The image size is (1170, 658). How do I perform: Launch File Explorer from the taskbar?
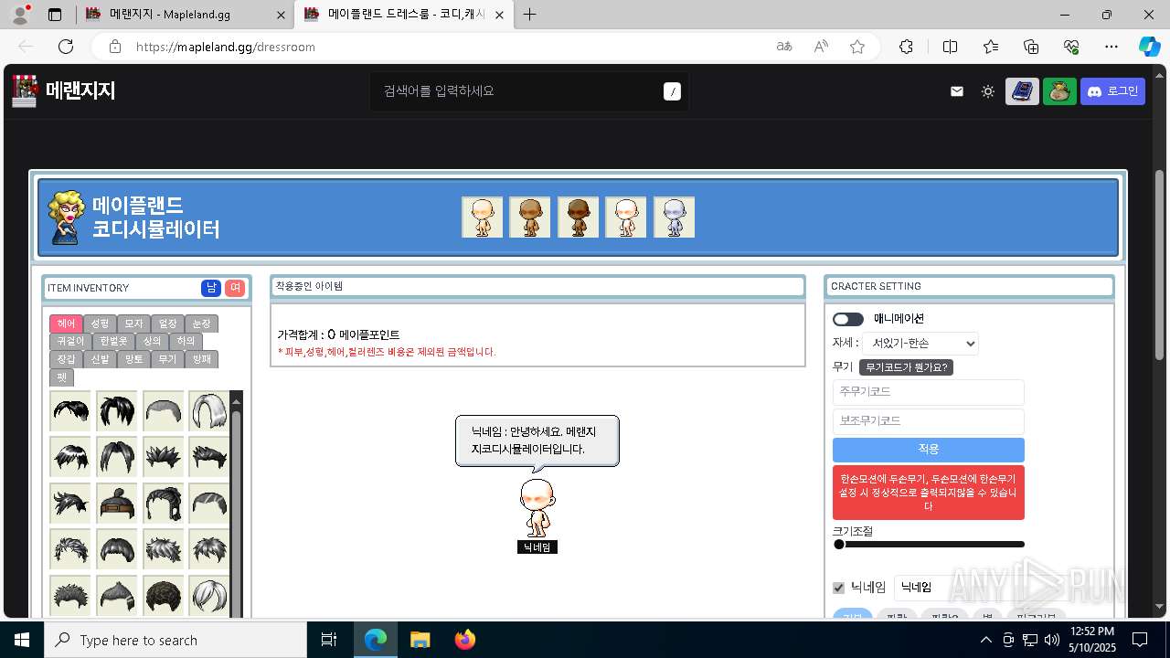pyautogui.click(x=420, y=640)
